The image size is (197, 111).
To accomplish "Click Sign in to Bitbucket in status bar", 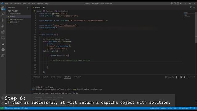I will [x=13, y=108].
